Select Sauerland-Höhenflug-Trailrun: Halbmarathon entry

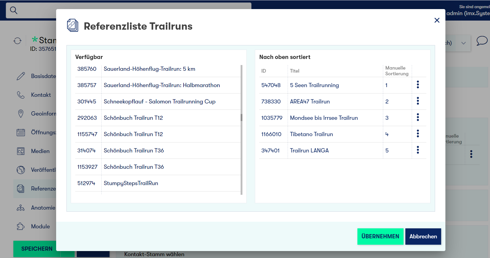coord(161,85)
